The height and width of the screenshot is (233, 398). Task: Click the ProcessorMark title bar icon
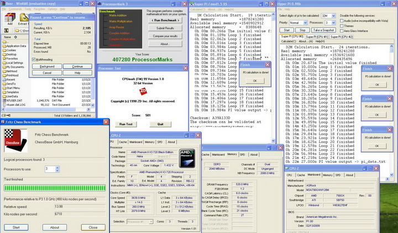(x=99, y=4)
